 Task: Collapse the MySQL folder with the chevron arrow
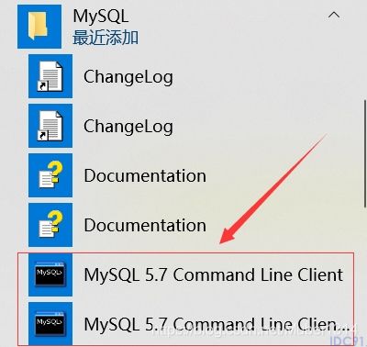tap(334, 15)
